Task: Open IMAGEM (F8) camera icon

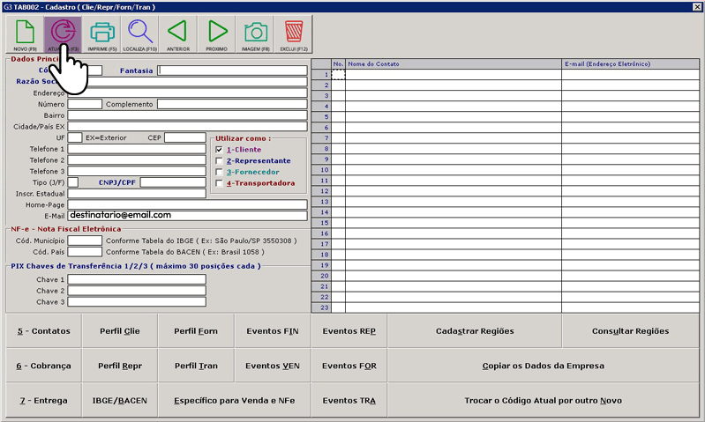Action: [x=256, y=34]
